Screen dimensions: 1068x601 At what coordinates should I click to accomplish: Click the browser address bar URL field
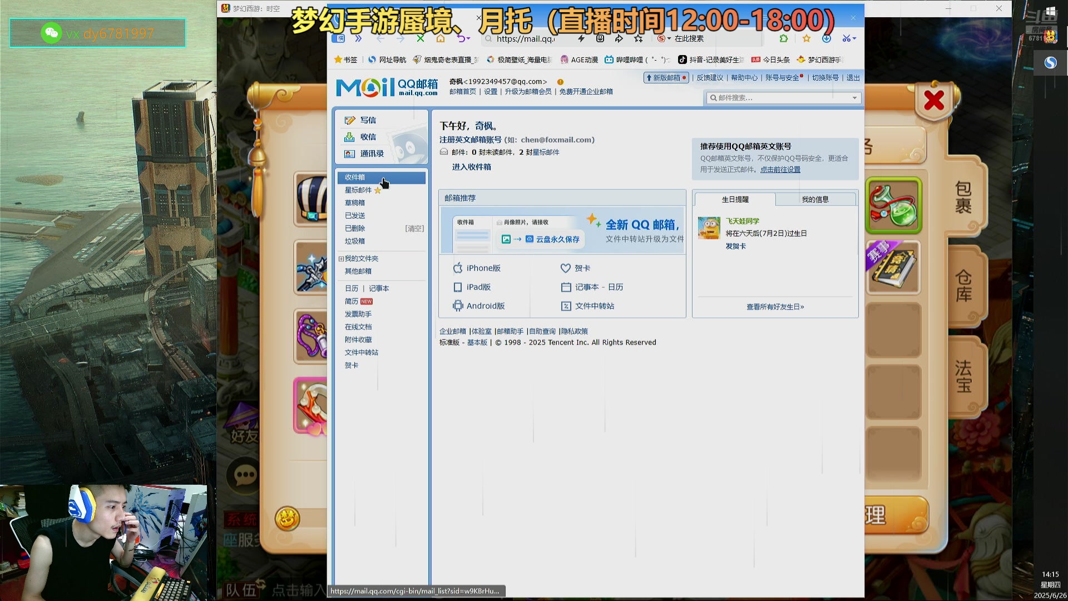[x=526, y=38]
